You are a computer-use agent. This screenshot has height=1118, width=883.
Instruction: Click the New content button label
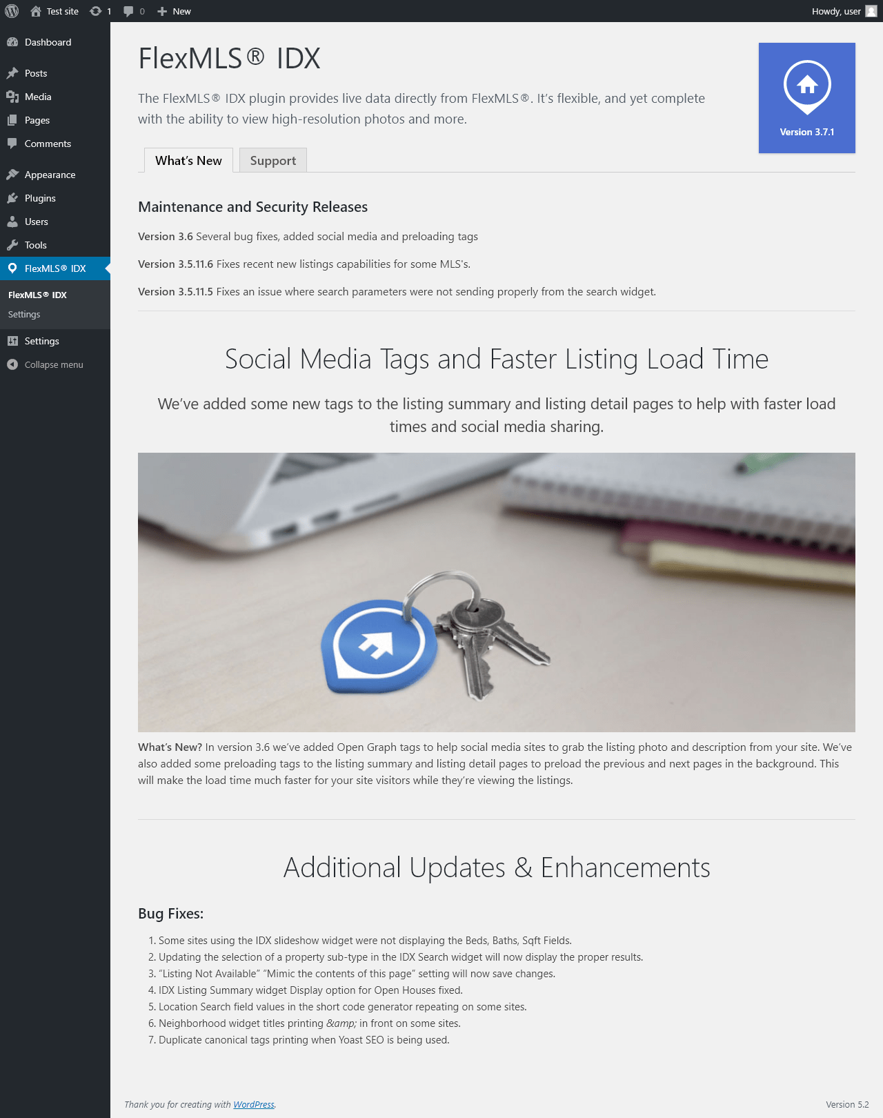[181, 11]
